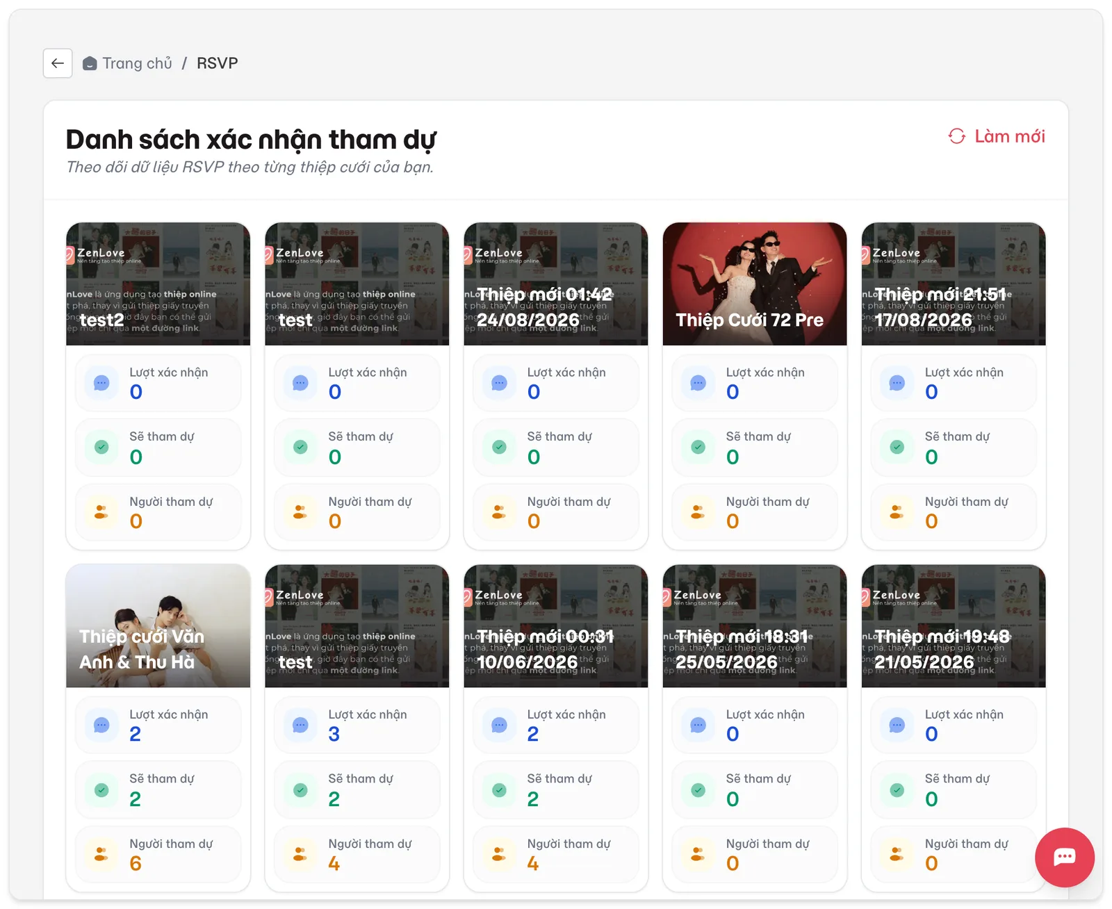This screenshot has width=1112, height=909.
Task: Open Thiệp Cưới 72 Pre card thumbnail
Action: (x=755, y=284)
